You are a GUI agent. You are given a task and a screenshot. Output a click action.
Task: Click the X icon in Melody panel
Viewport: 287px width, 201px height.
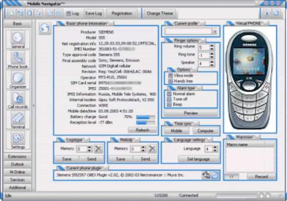pyautogui.click(x=152, y=149)
